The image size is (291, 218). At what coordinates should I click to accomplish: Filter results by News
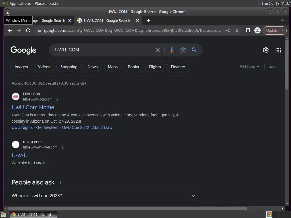click(93, 67)
